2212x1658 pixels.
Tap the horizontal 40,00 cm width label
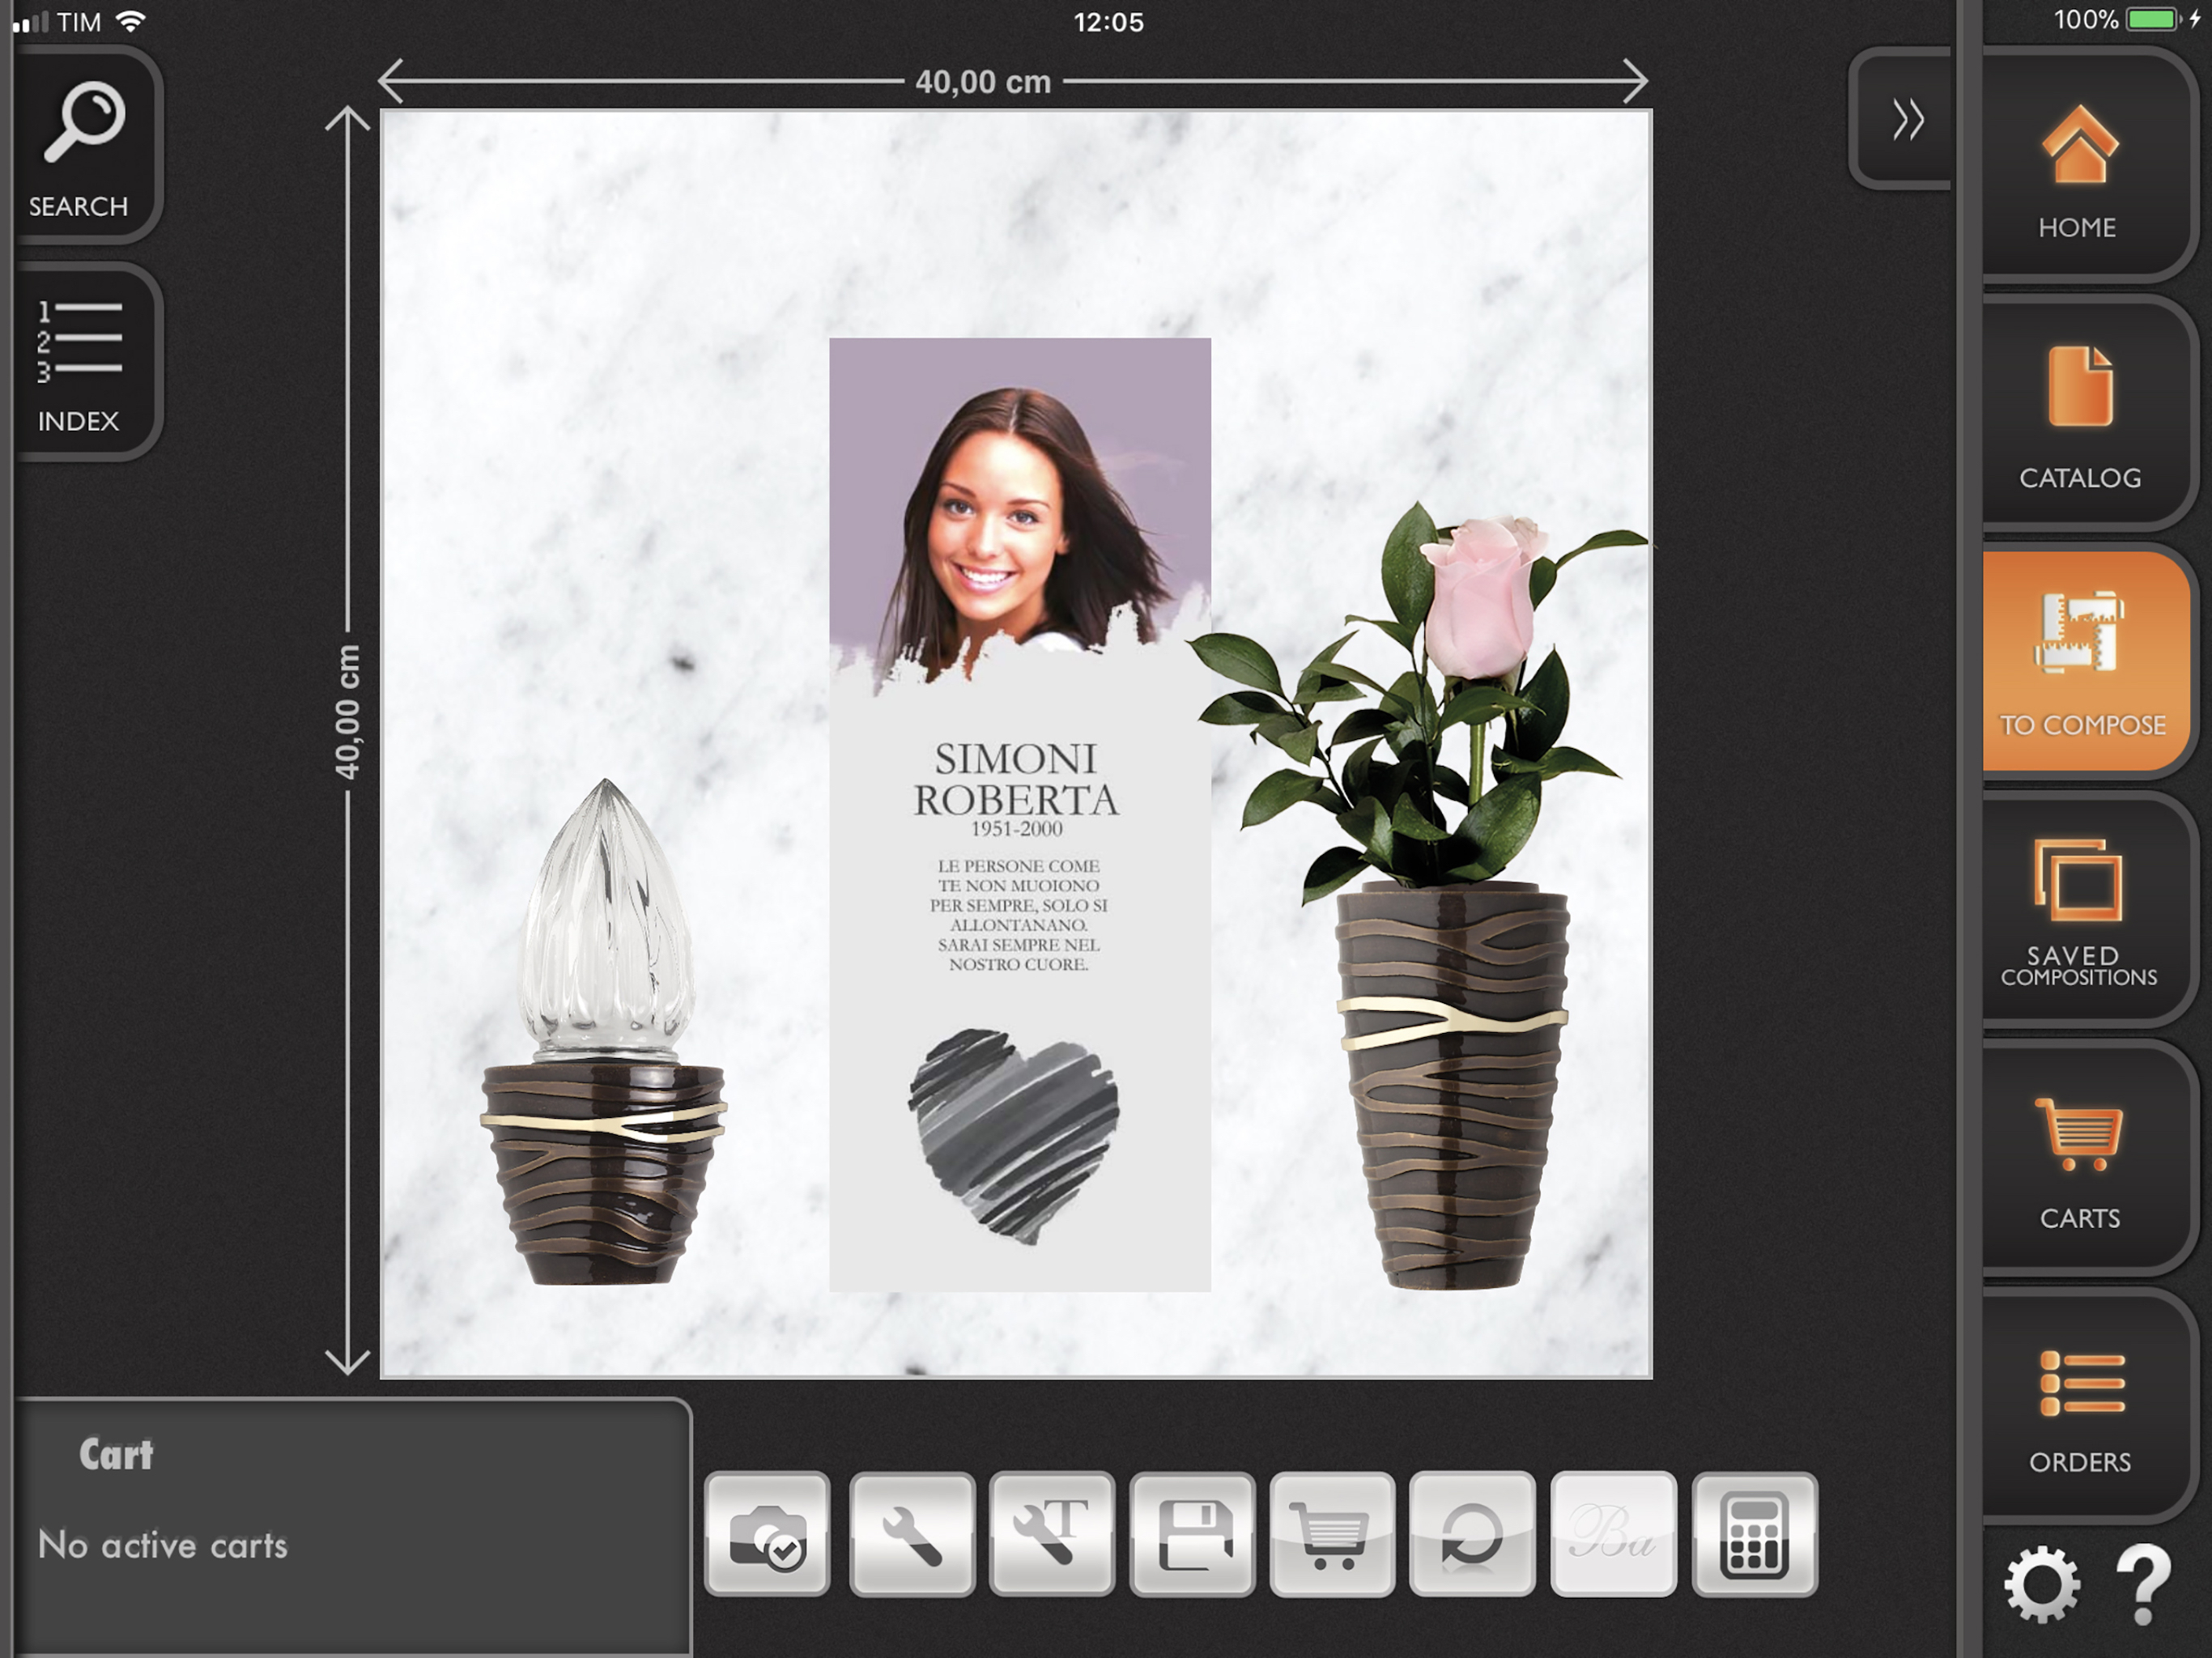(x=983, y=82)
